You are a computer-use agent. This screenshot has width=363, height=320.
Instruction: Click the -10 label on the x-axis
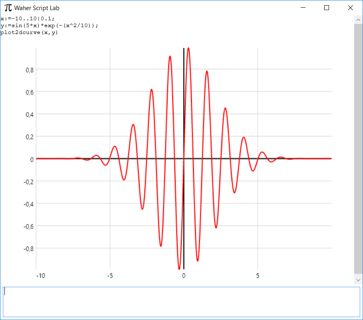point(40,276)
